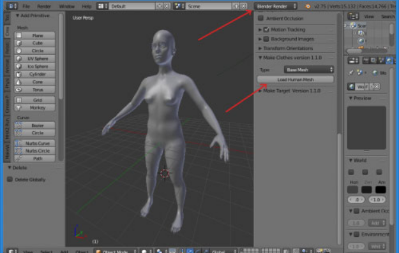Enable the Background Images checkbox
Image resolution: width=399 pixels, height=253 pixels.
click(266, 39)
